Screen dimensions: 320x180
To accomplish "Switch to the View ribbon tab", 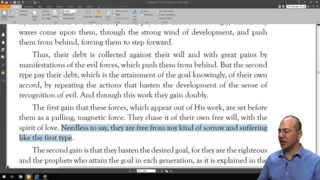I will point(39,6).
